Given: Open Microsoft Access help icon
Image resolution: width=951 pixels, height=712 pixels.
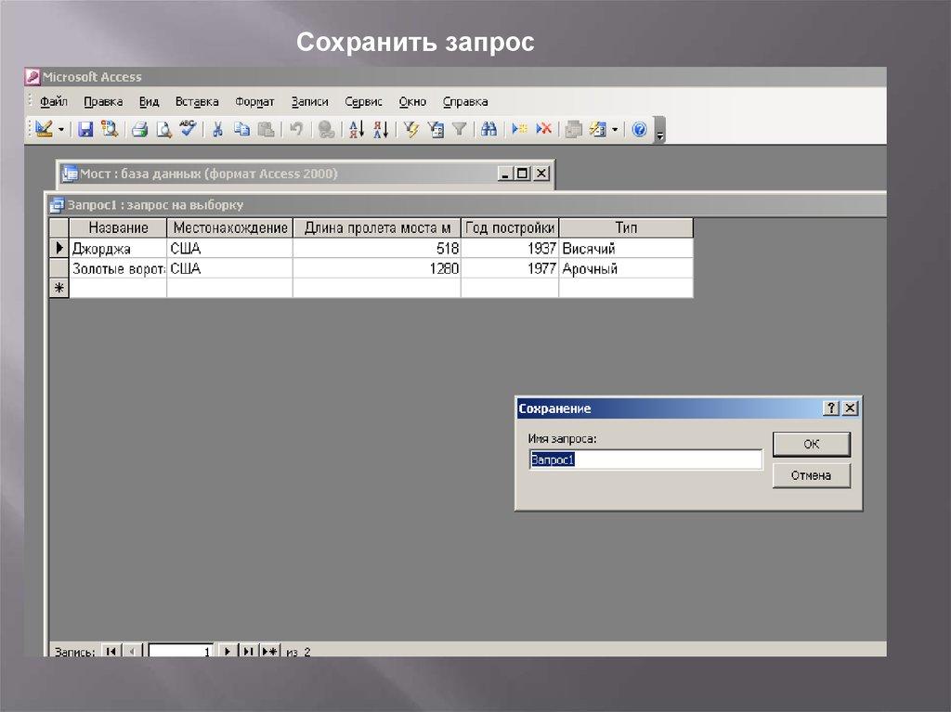Looking at the screenshot, I should (x=639, y=130).
